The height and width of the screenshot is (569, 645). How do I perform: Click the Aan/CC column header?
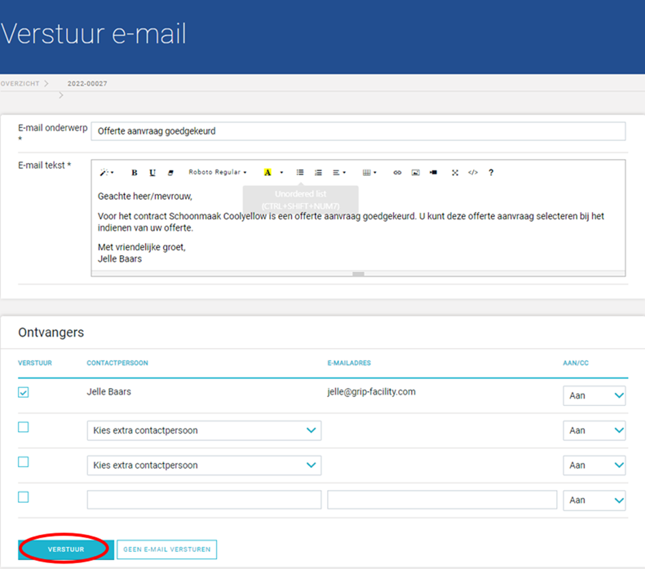(x=575, y=363)
